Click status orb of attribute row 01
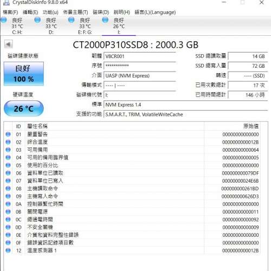271x271 pixels. tap(8, 134)
